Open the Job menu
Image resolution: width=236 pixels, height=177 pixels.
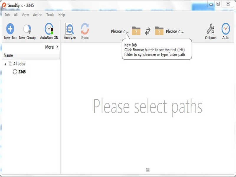7,15
